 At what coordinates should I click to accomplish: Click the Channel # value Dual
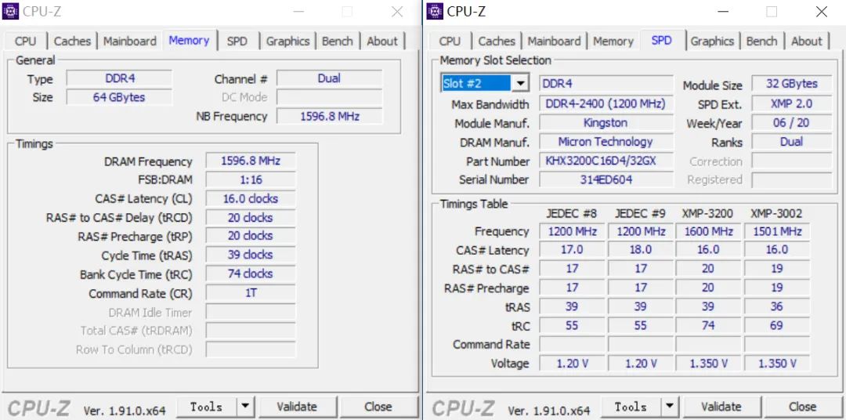(x=329, y=78)
